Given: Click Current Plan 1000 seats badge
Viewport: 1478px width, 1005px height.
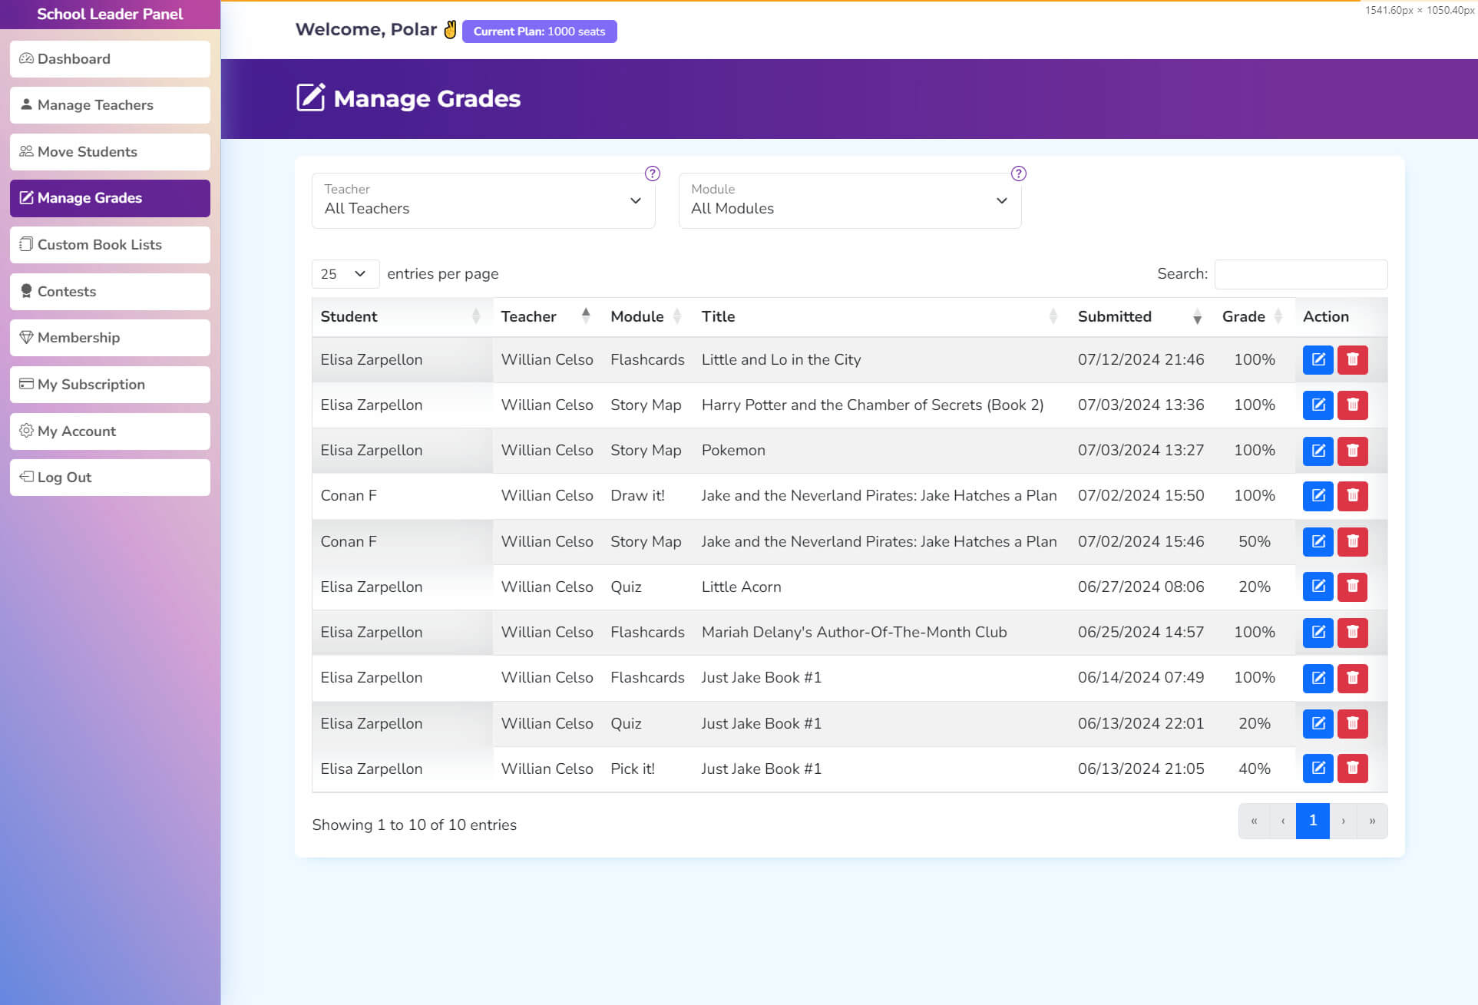Looking at the screenshot, I should pos(539,31).
